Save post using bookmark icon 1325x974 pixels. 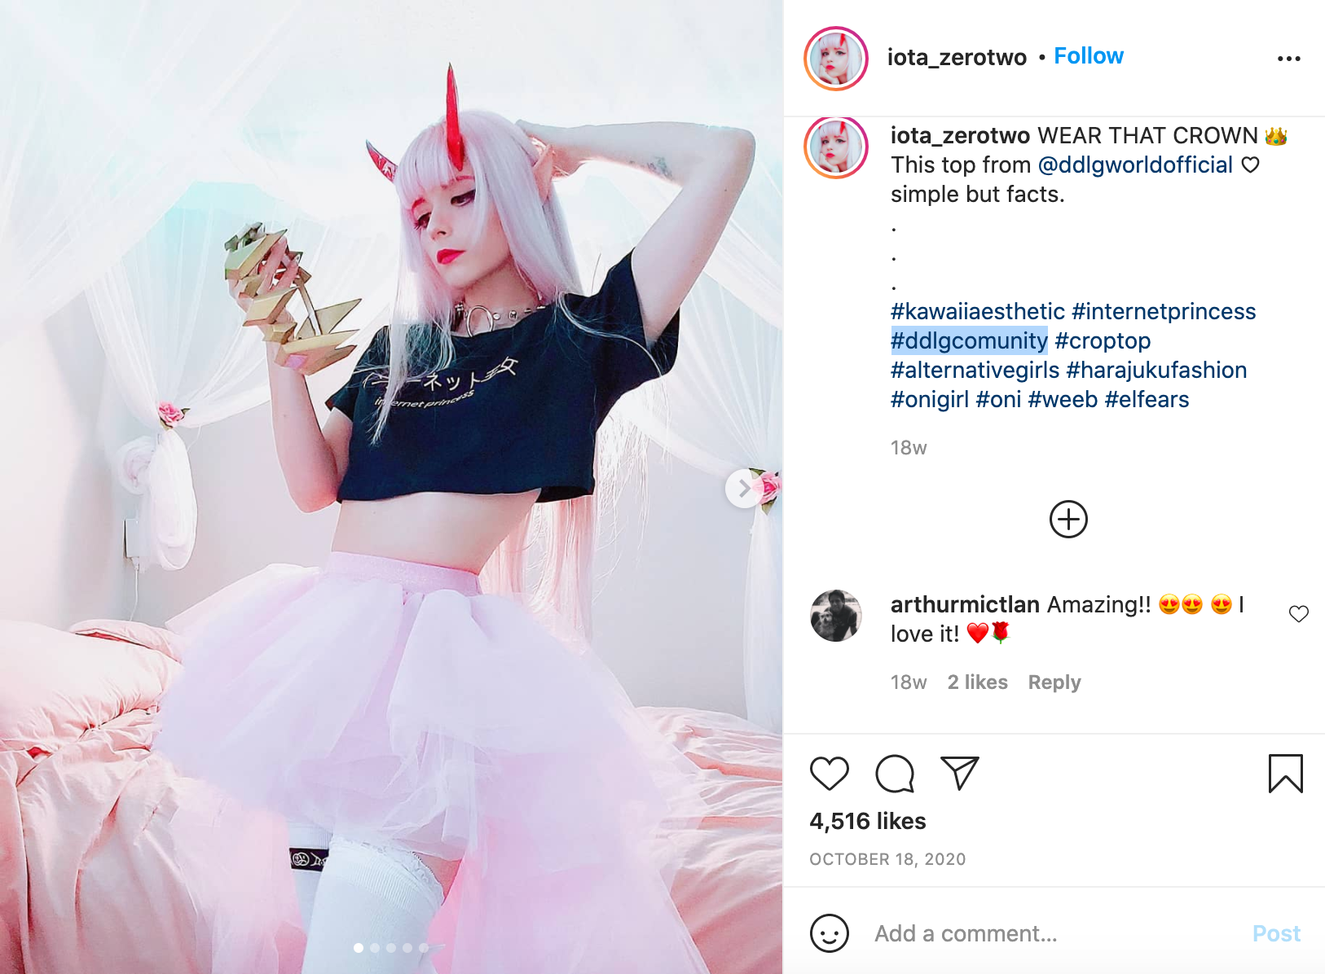tap(1286, 774)
